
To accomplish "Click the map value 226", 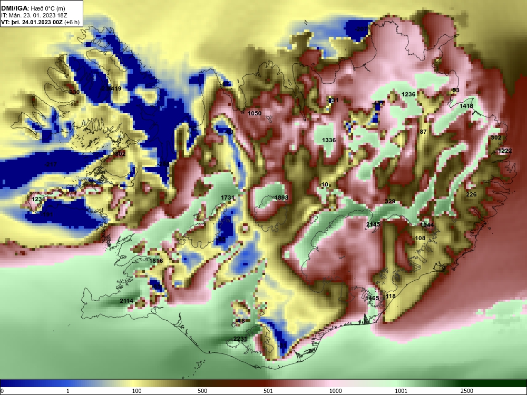I will 471,194.
